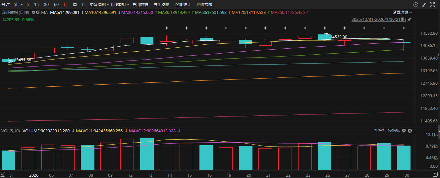Click 导出数据 to export data

click(140, 5)
